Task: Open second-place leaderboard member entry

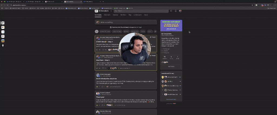Action: click(171, 81)
